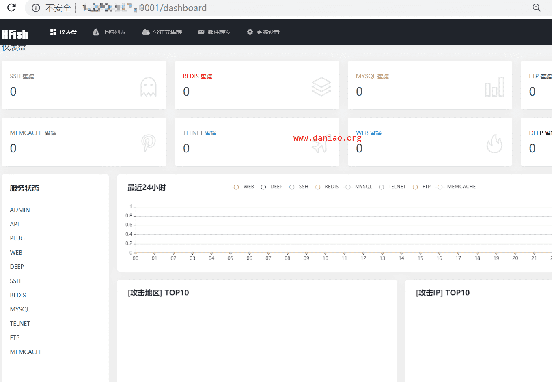Click the SSH 蜜罐 card title

click(22, 76)
